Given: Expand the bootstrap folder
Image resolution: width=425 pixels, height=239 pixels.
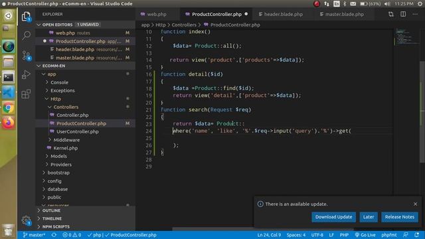Looking at the screenshot, I should tap(86, 173).
